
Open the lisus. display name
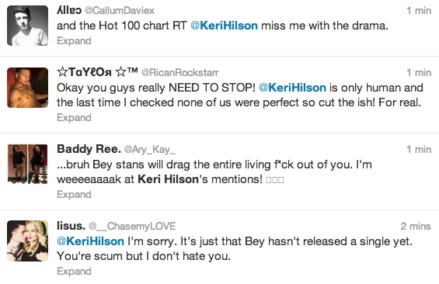tap(71, 226)
